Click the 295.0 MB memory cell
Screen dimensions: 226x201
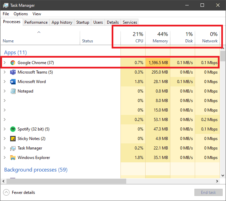coord(158,72)
